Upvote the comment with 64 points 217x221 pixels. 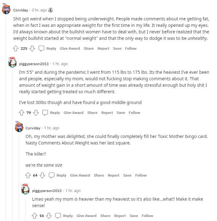click(x=28, y=175)
